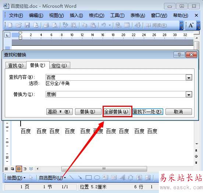The height and width of the screenshot is (193, 203).
Task: Click the dialog help question mark button
Action: pos(179,55)
